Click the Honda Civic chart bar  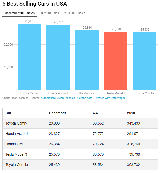87,60
